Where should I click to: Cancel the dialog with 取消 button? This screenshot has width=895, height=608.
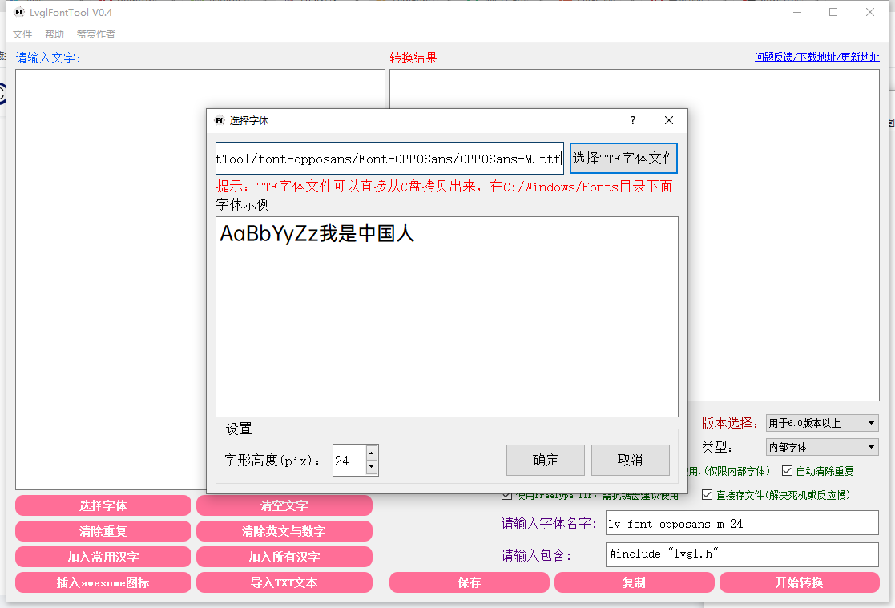point(631,461)
